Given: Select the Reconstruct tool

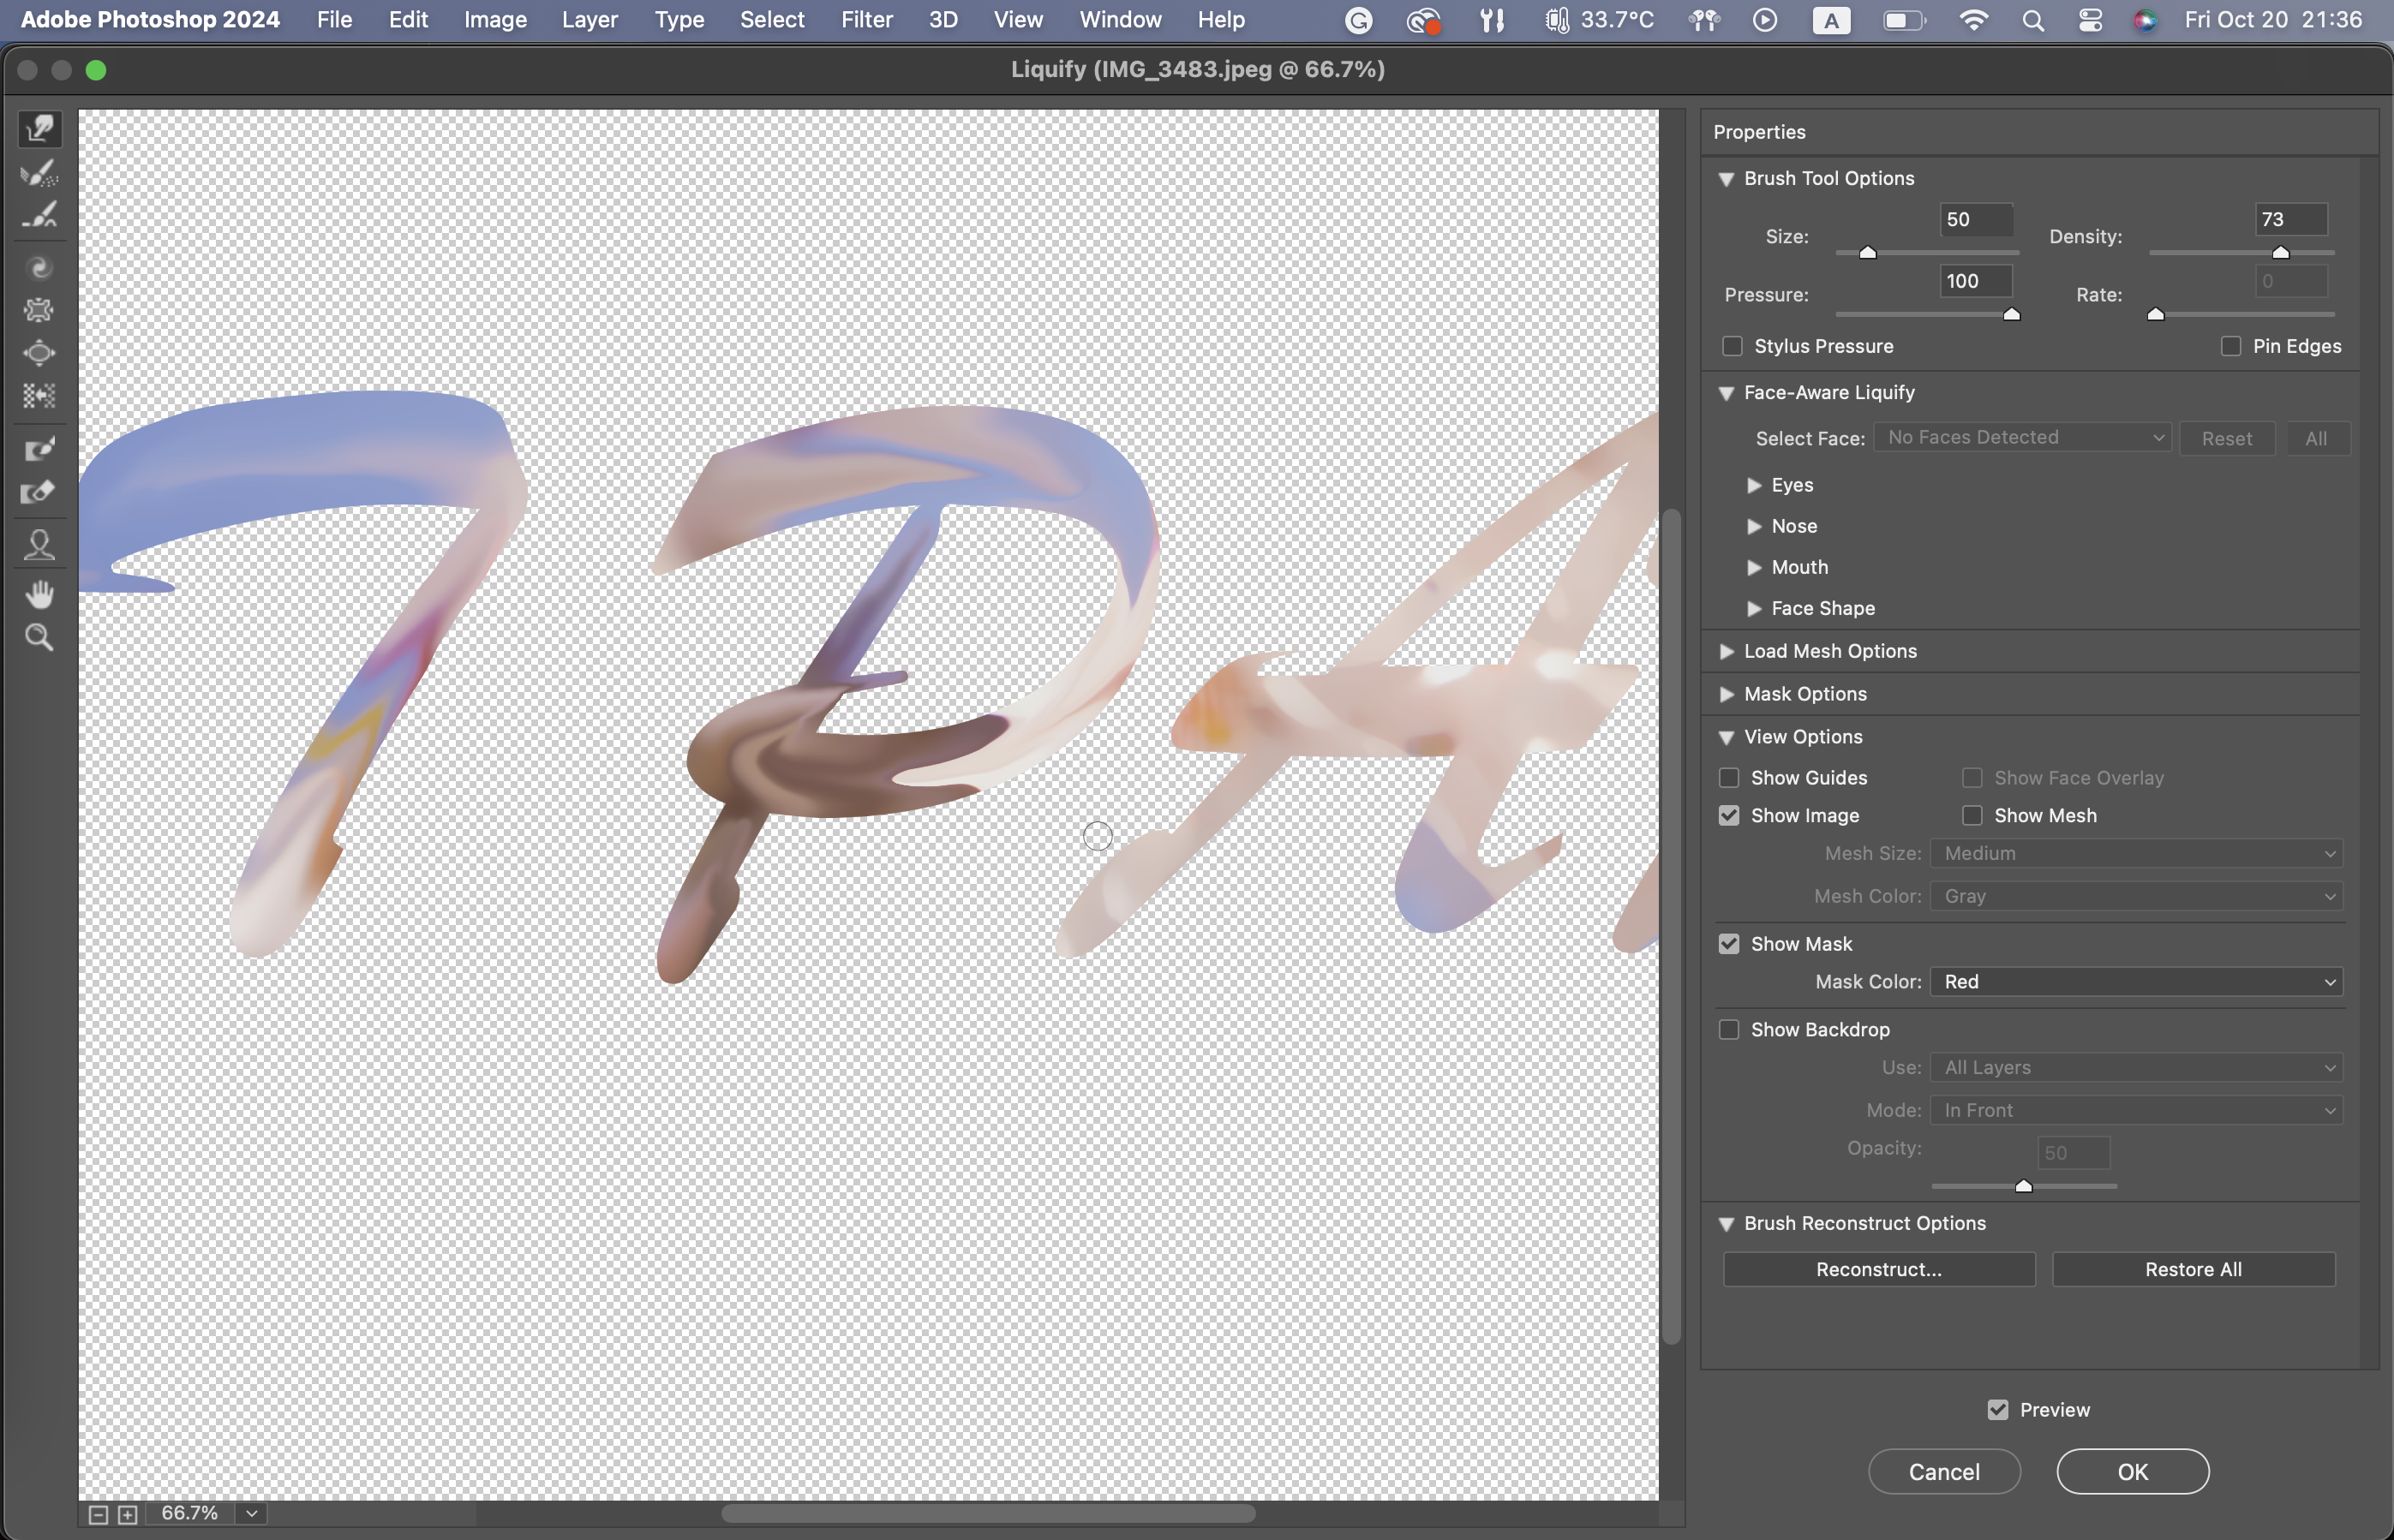Looking at the screenshot, I should click(x=40, y=172).
